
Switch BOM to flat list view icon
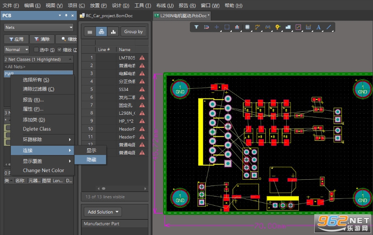point(90,32)
